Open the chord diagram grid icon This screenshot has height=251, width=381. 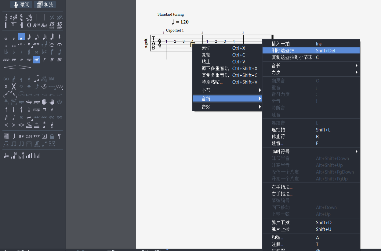(x=6, y=136)
